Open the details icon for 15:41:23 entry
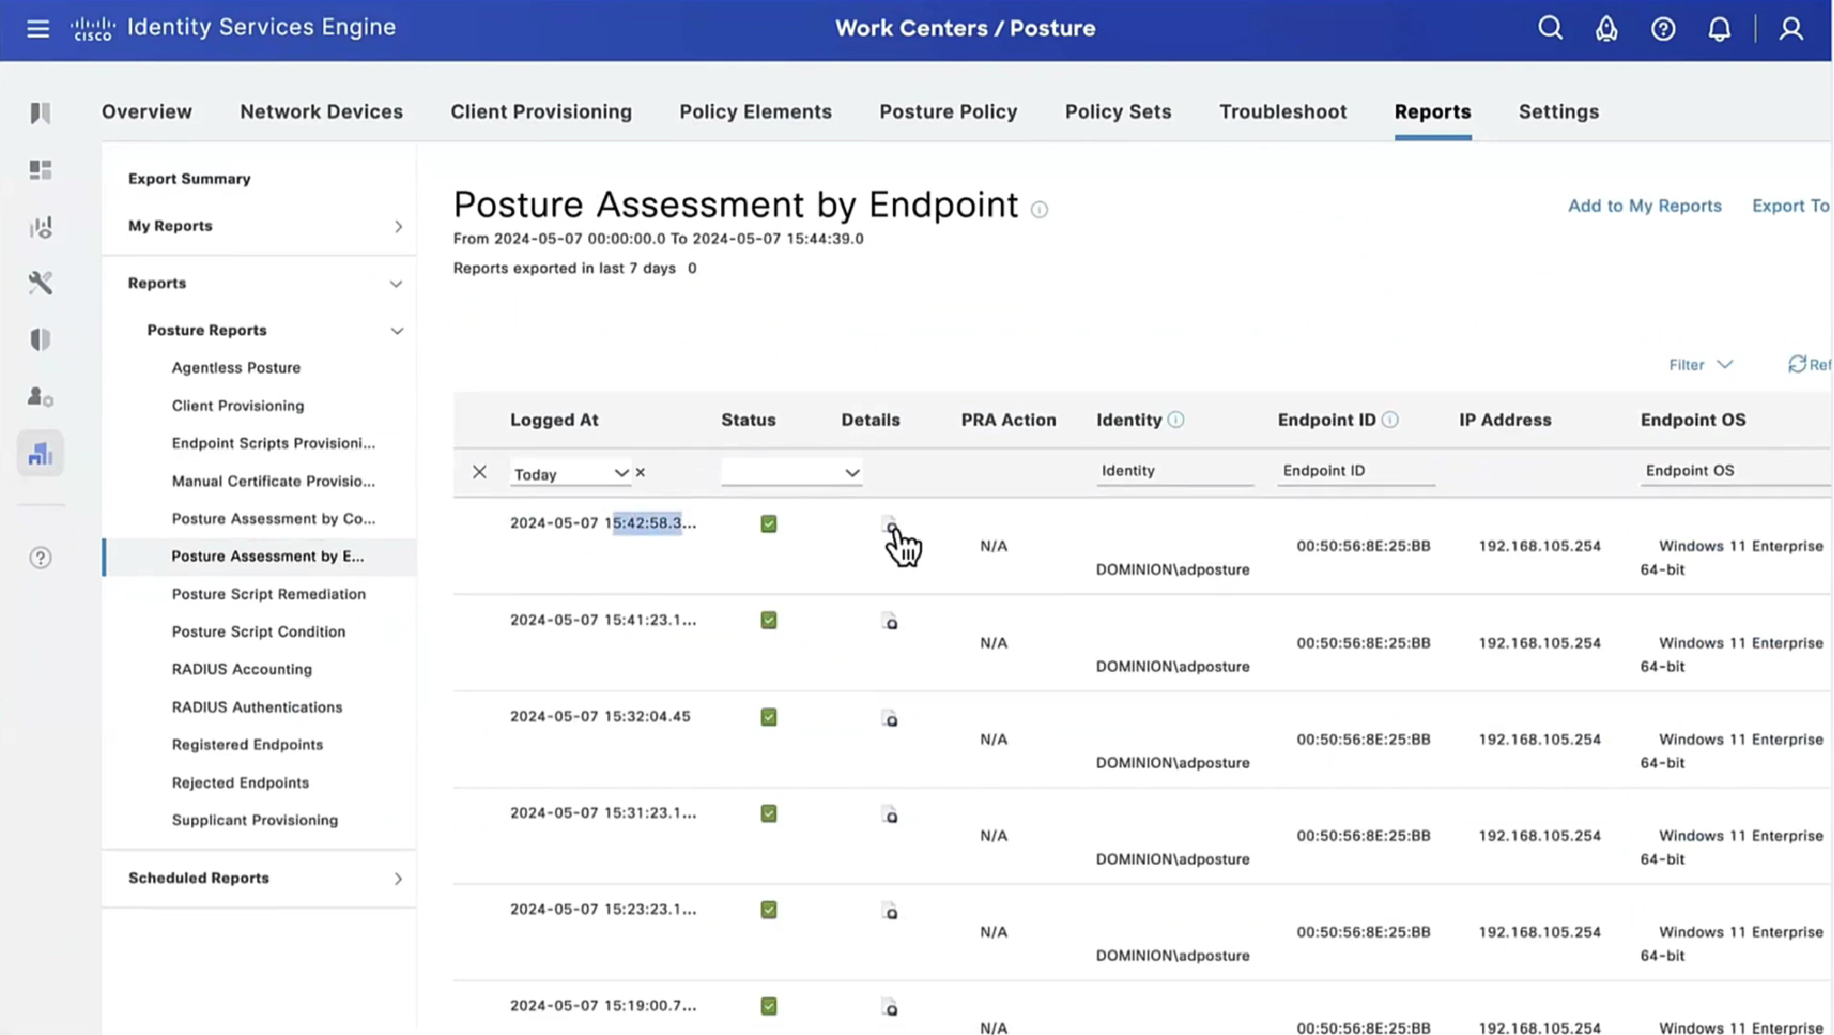 click(889, 622)
